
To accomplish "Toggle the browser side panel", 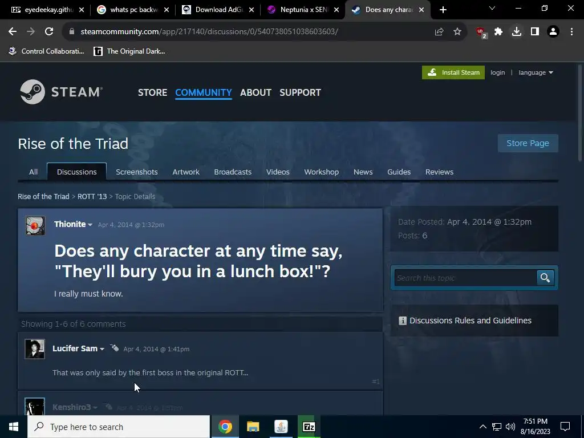I will click(535, 32).
